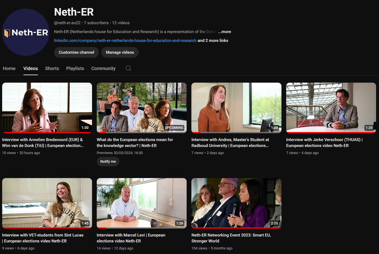Image resolution: width=379 pixels, height=254 pixels.
Task: Open the Community tab
Action: [103, 68]
